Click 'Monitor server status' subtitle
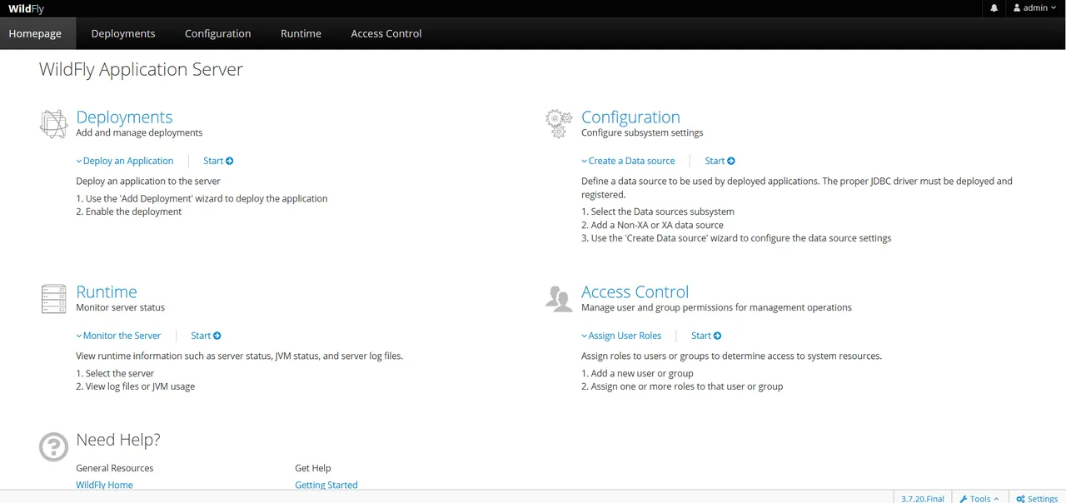1066x503 pixels. (x=120, y=307)
